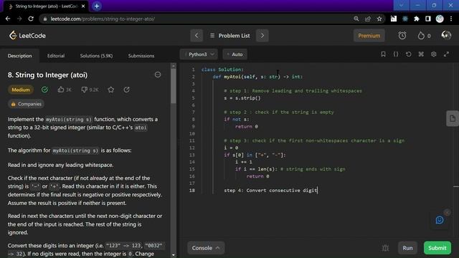
Task: Open the Submissions tab
Action: tap(141, 56)
